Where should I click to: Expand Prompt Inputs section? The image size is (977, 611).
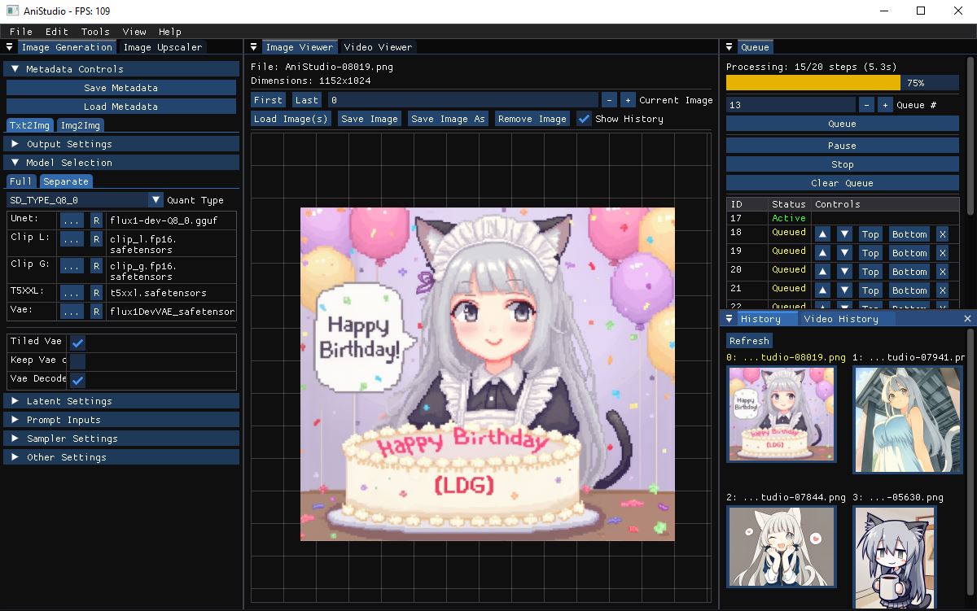pos(121,420)
